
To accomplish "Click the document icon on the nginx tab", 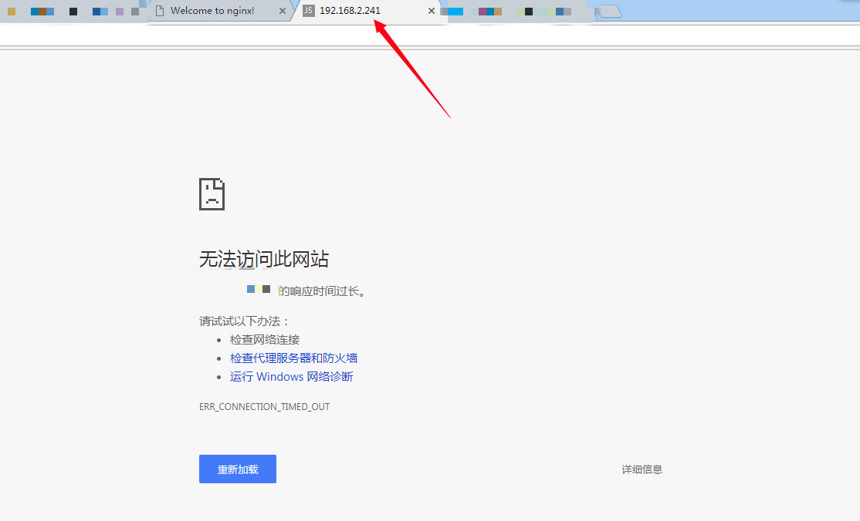I will point(160,11).
